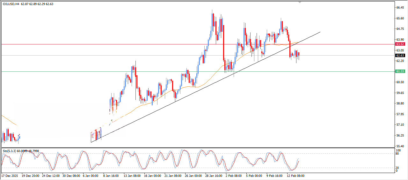Click the red 63.52 price label
Viewport: 408px width, 180px height.
click(x=400, y=44)
